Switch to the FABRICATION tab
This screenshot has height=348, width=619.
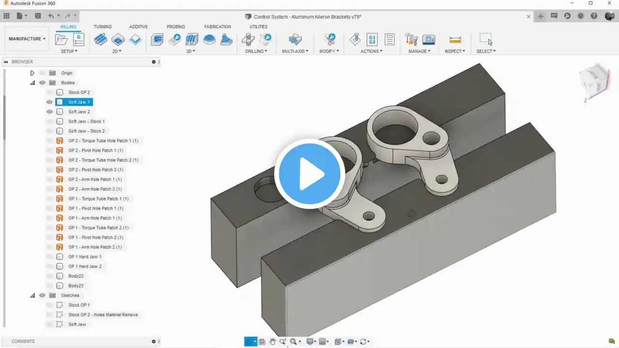point(218,27)
